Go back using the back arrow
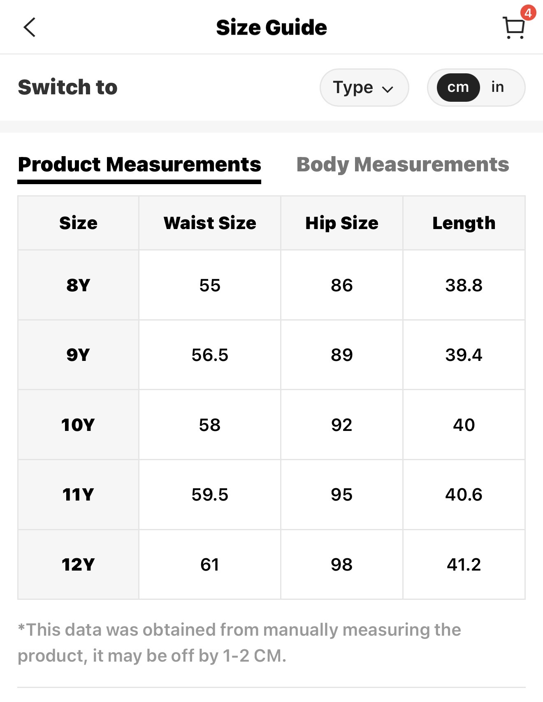Viewport: 543px width, 702px height. click(x=30, y=28)
